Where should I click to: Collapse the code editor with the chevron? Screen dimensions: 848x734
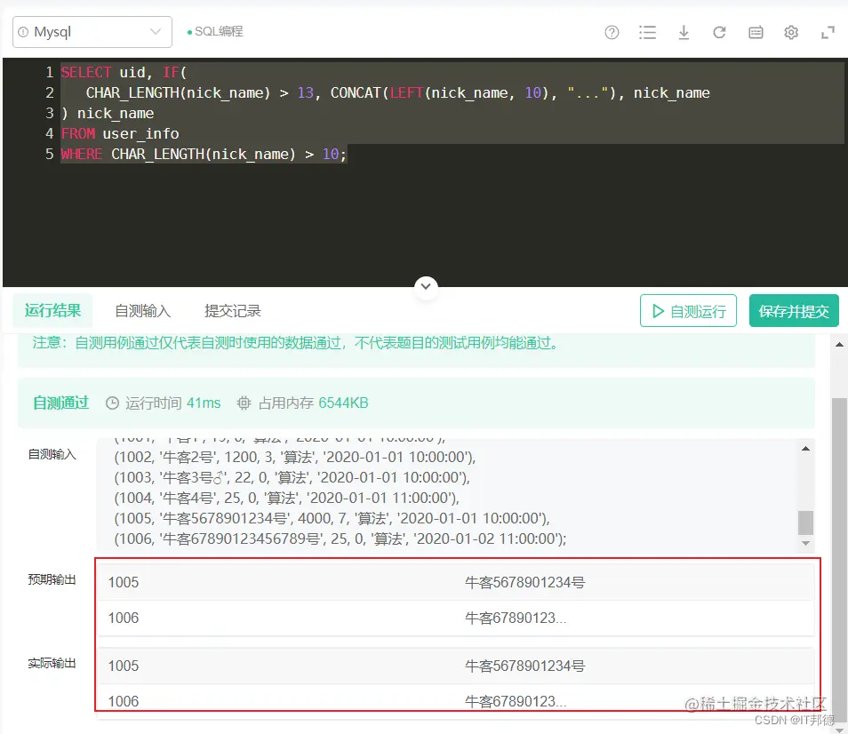pos(426,287)
